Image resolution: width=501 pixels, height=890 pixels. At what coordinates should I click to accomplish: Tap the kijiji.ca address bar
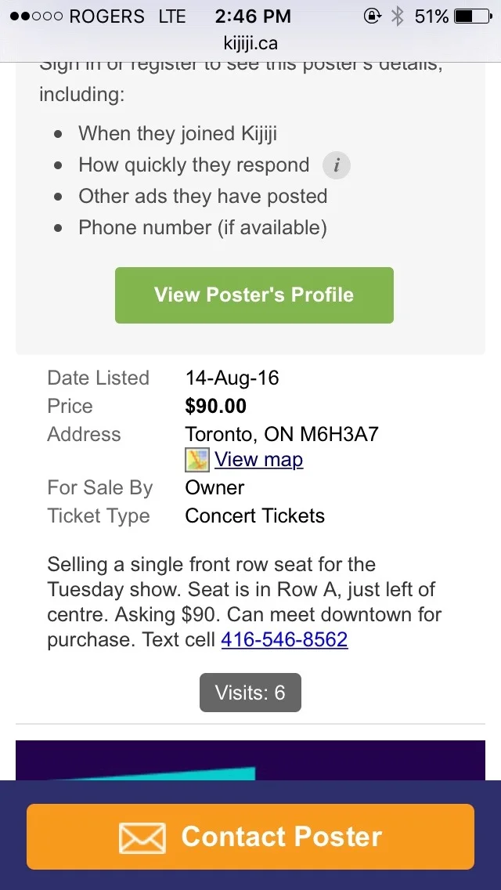click(x=250, y=42)
